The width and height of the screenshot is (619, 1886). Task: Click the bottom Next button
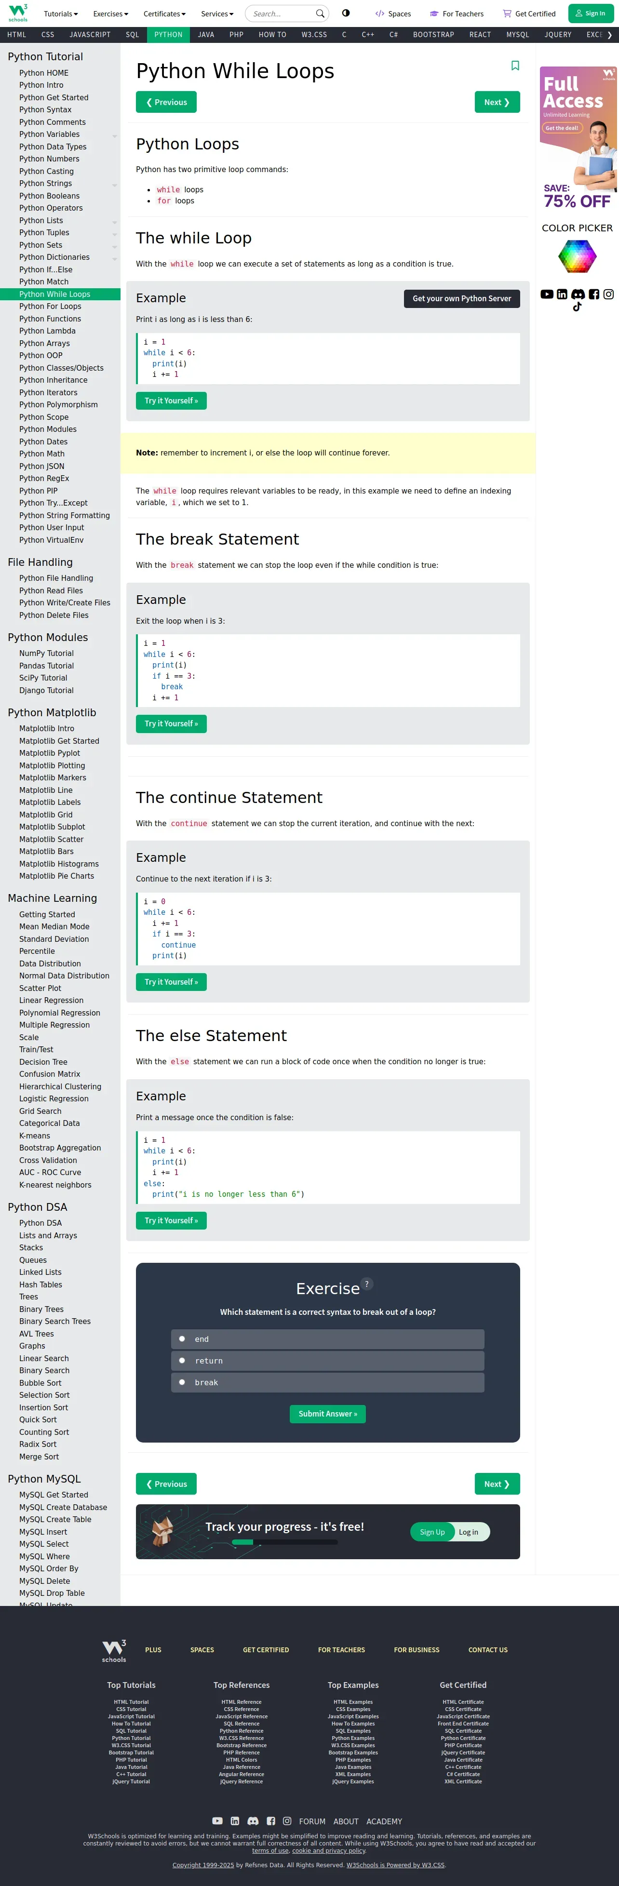(497, 1484)
